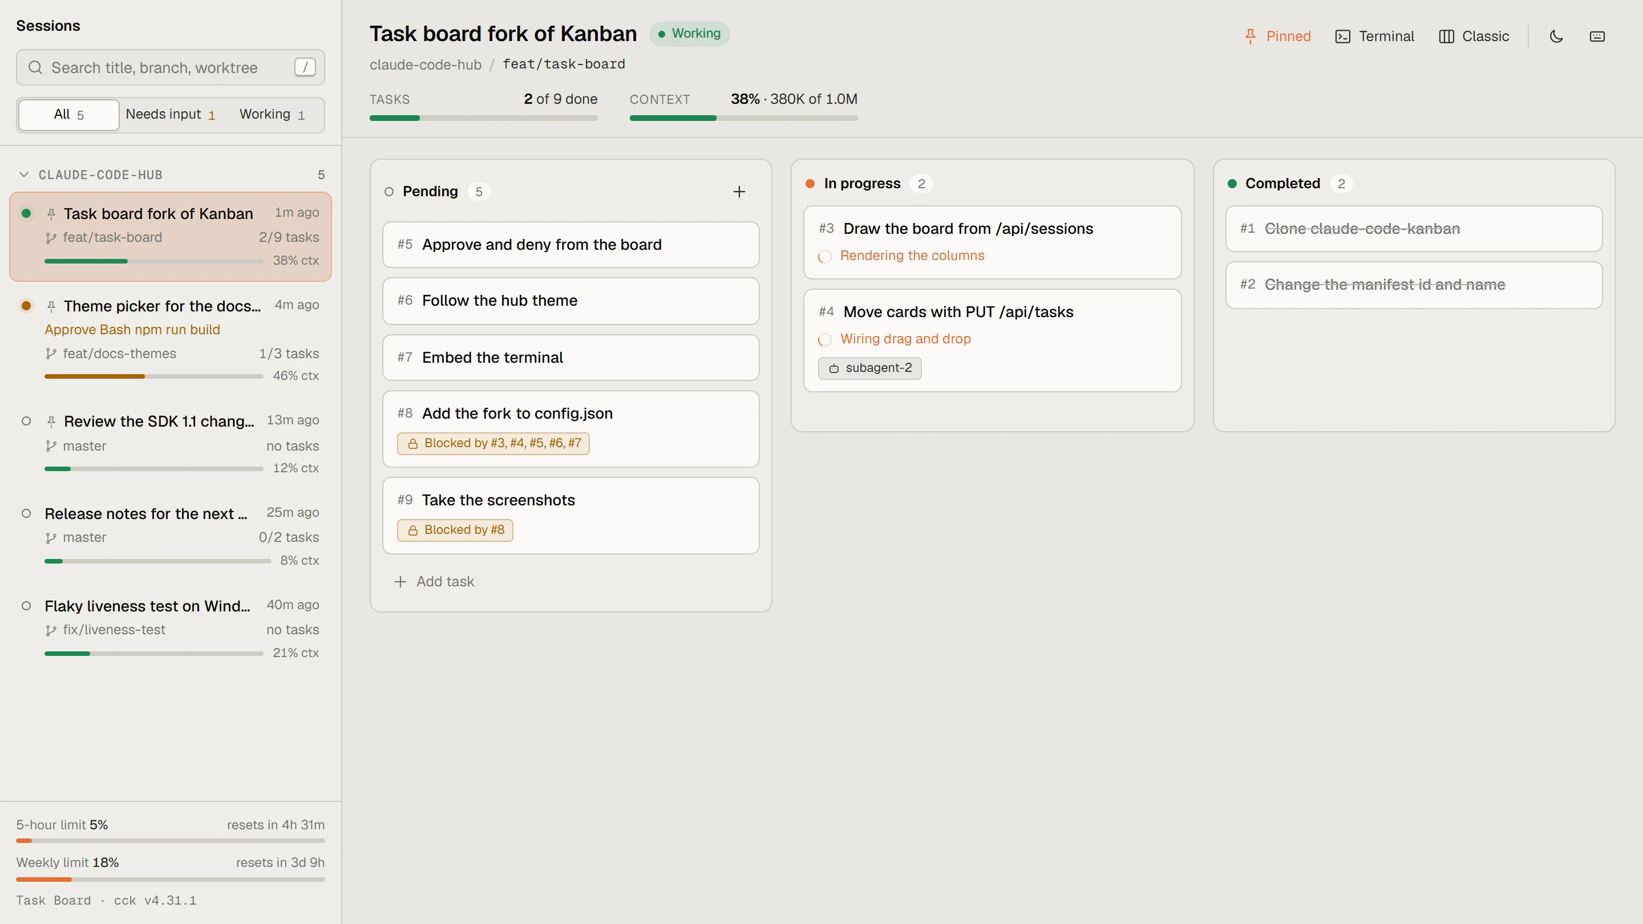Click Add task at bottom of Pending
Screen dimensions: 1643x924
click(434, 582)
